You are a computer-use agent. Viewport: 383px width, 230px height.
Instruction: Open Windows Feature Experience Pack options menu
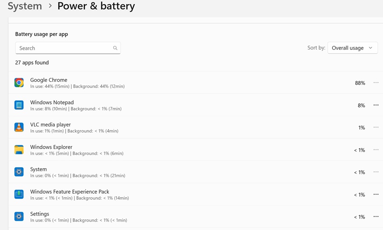[376, 195]
